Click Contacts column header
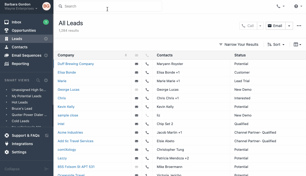Viewport: 306px width, 176px height. pos(165,55)
